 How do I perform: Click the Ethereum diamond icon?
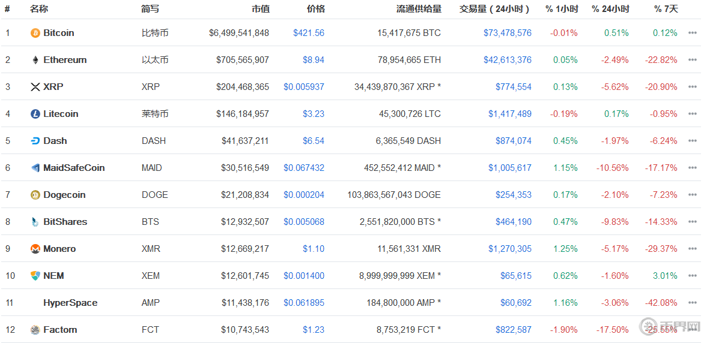[x=35, y=60]
